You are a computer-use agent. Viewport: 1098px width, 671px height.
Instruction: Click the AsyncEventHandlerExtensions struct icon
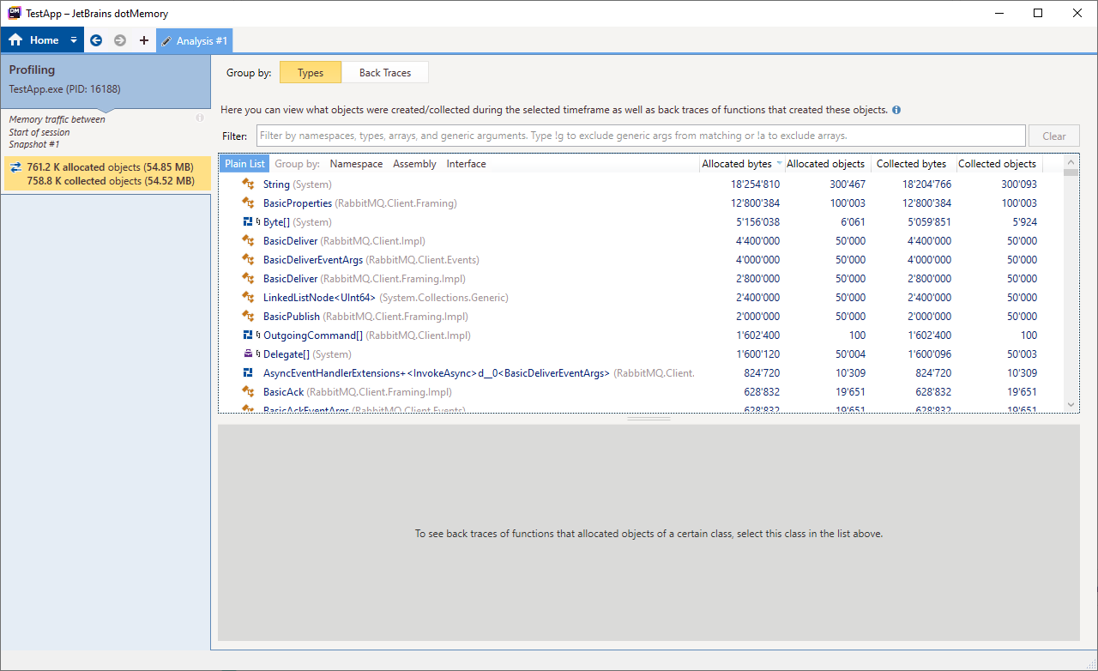[248, 373]
